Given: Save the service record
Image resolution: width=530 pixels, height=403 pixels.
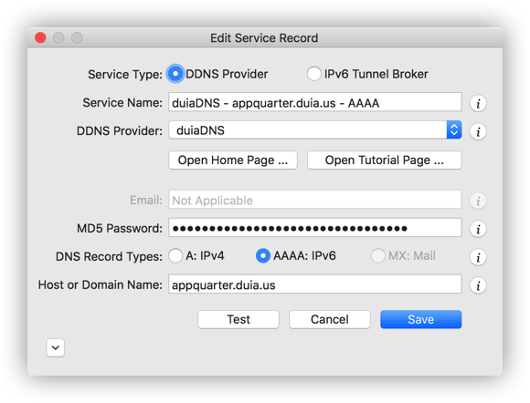Looking at the screenshot, I should tap(421, 319).
